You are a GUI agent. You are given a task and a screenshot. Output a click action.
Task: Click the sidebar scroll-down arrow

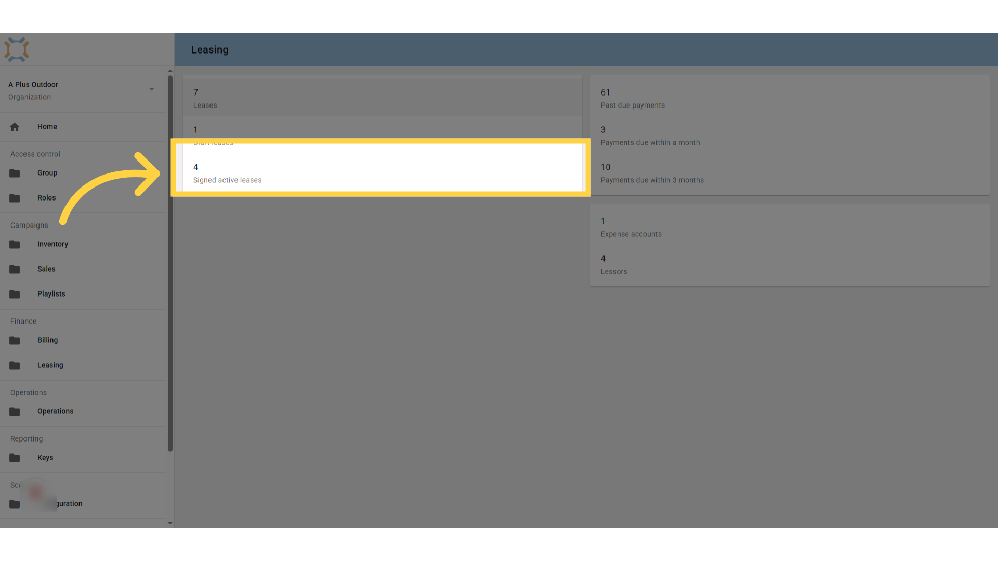[170, 523]
